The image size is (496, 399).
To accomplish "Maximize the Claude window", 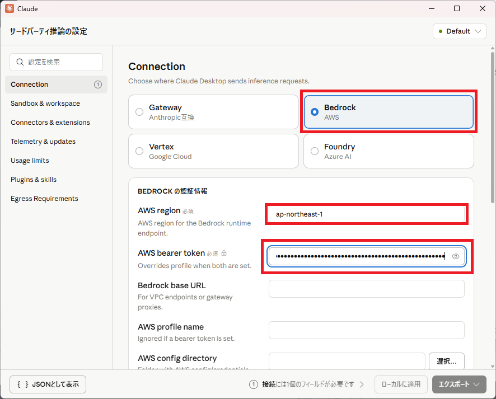I will pos(457,8).
